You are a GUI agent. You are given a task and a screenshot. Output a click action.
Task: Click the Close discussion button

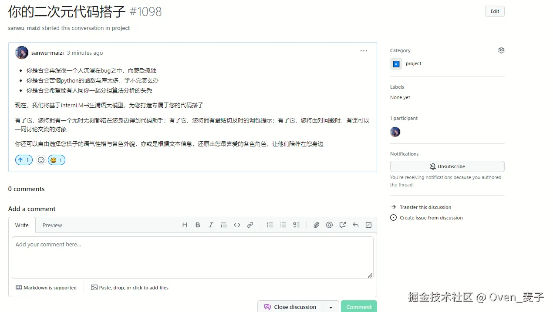[290, 307]
